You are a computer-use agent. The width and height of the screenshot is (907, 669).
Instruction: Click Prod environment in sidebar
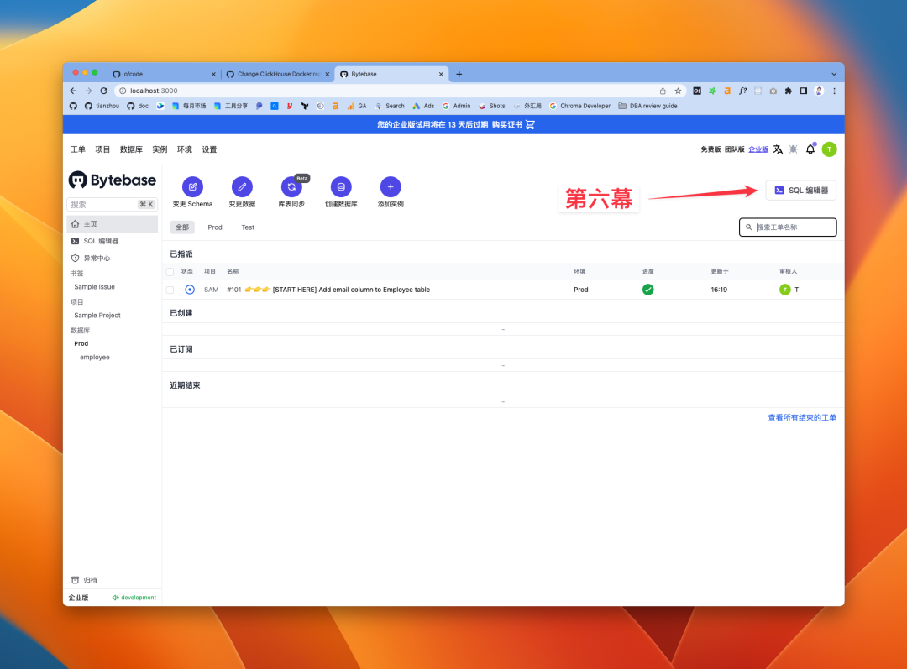coord(81,343)
